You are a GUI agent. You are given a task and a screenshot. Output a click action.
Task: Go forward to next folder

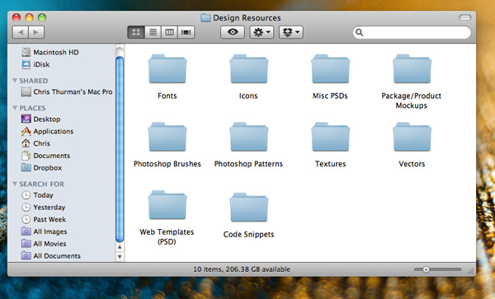[x=36, y=32]
